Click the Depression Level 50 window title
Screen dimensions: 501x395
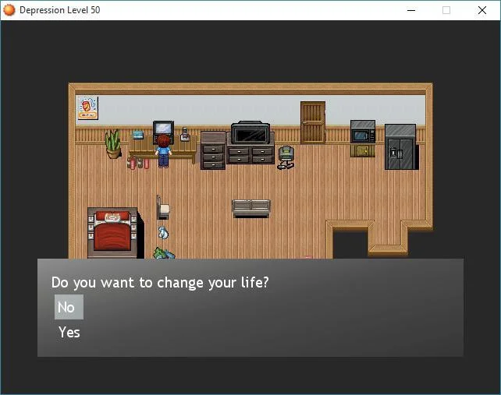point(60,10)
